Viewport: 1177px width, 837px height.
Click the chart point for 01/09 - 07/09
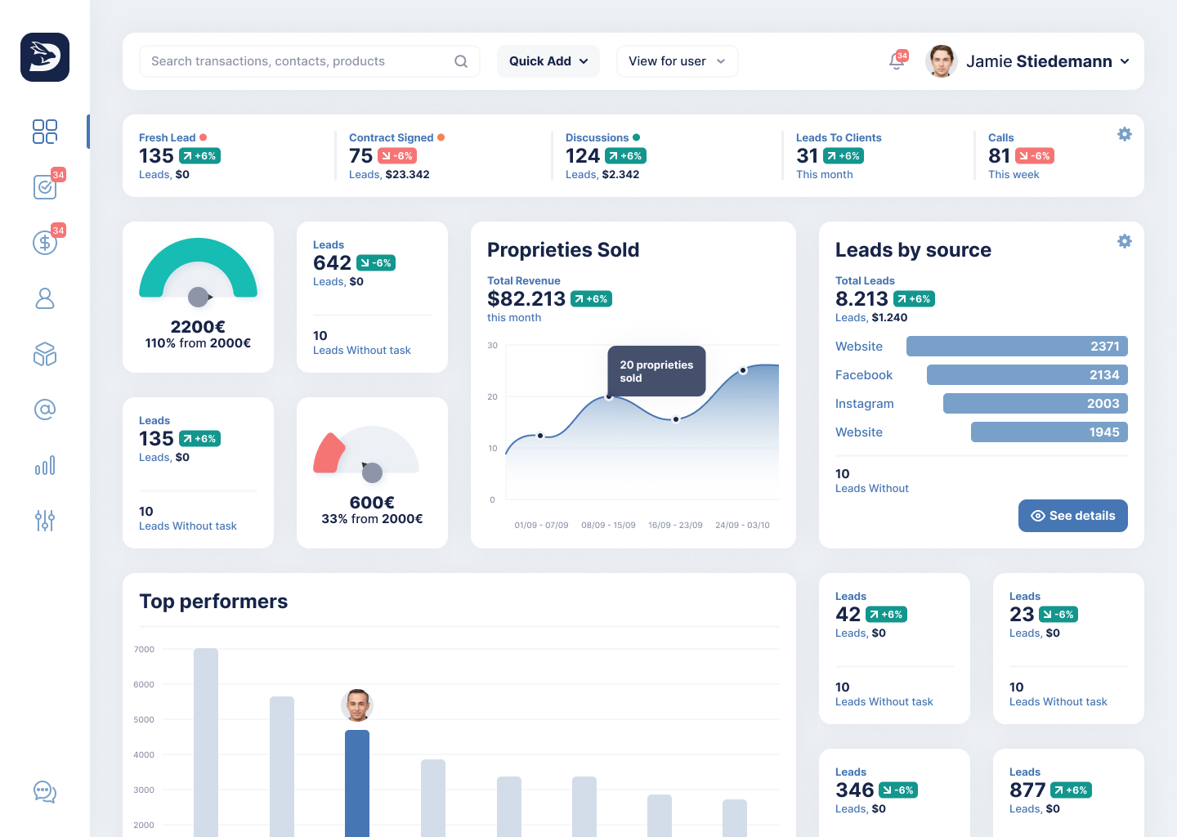tap(540, 436)
